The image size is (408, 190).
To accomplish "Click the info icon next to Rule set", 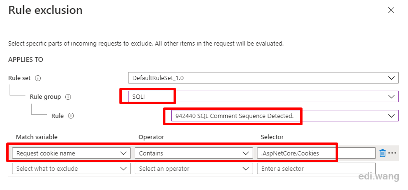I will pyautogui.click(x=38, y=78).
